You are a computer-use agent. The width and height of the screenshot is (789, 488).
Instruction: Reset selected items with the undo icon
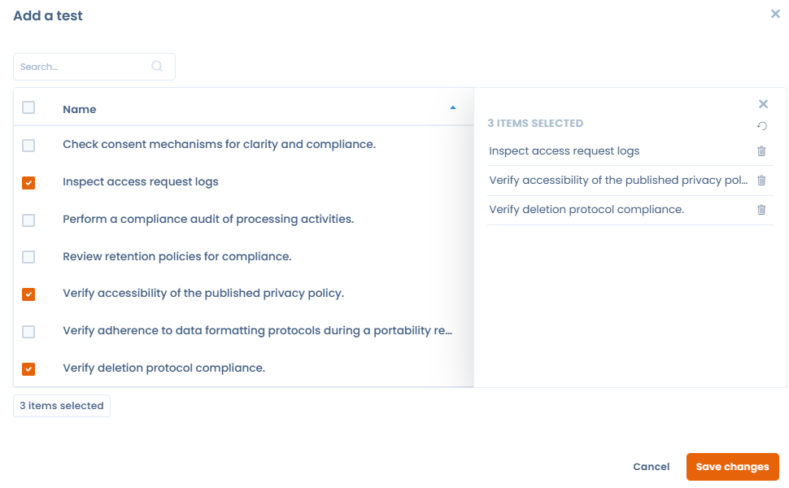[762, 126]
